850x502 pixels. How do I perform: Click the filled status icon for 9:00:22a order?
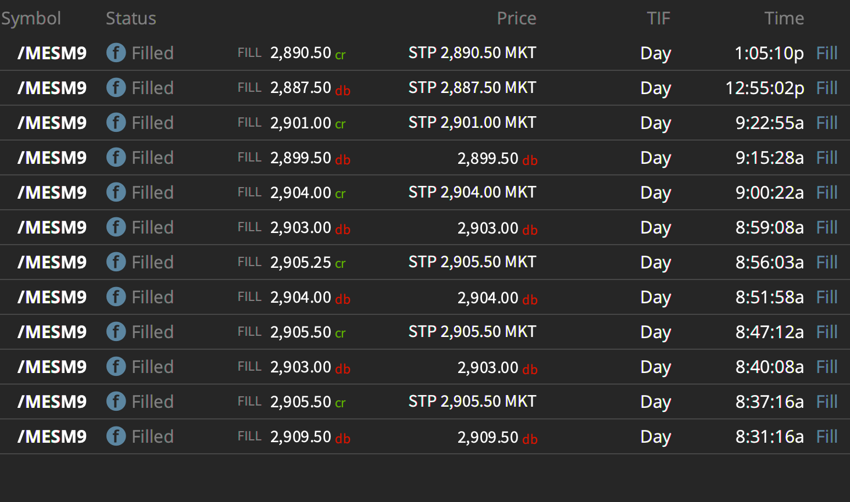click(x=116, y=192)
